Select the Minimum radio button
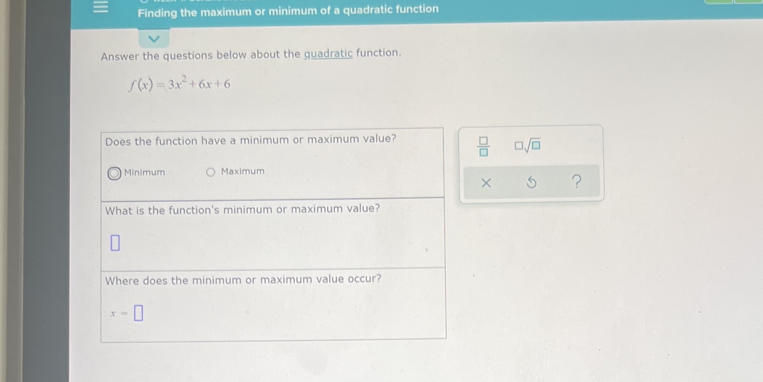The height and width of the screenshot is (382, 763). tap(114, 172)
